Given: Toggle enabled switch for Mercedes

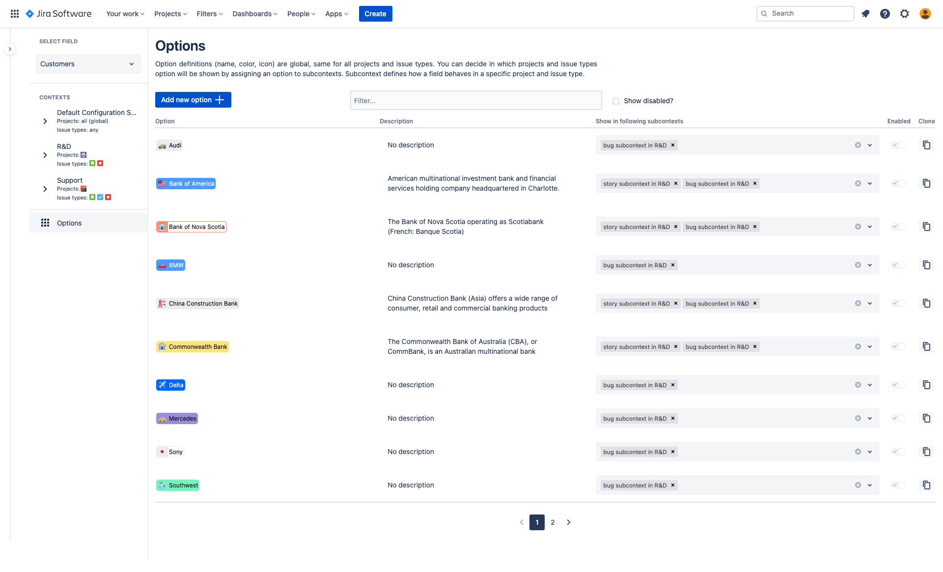Looking at the screenshot, I should coord(898,418).
